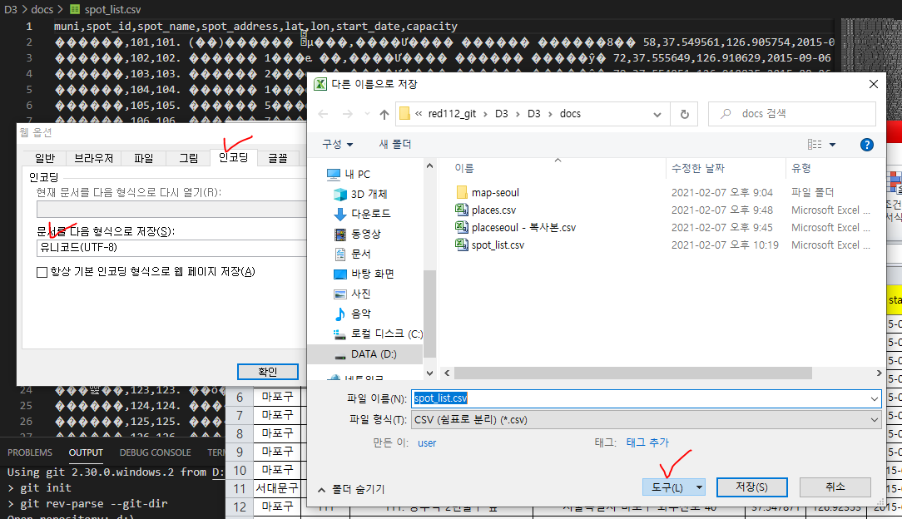
Task: Go up one folder level
Action: [x=384, y=114]
